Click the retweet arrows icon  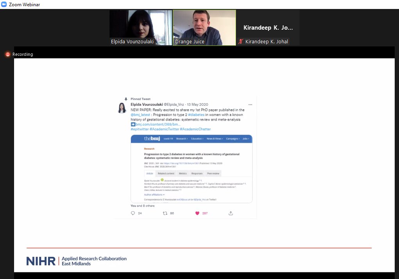click(165, 213)
